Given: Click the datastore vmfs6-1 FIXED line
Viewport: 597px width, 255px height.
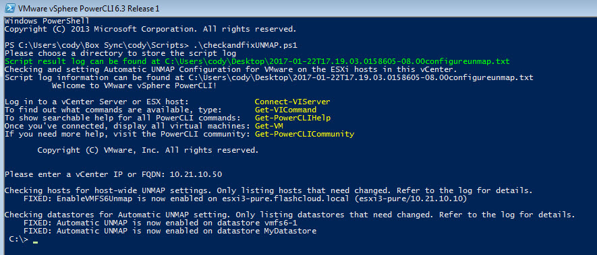Looking at the screenshot, I should [x=161, y=223].
